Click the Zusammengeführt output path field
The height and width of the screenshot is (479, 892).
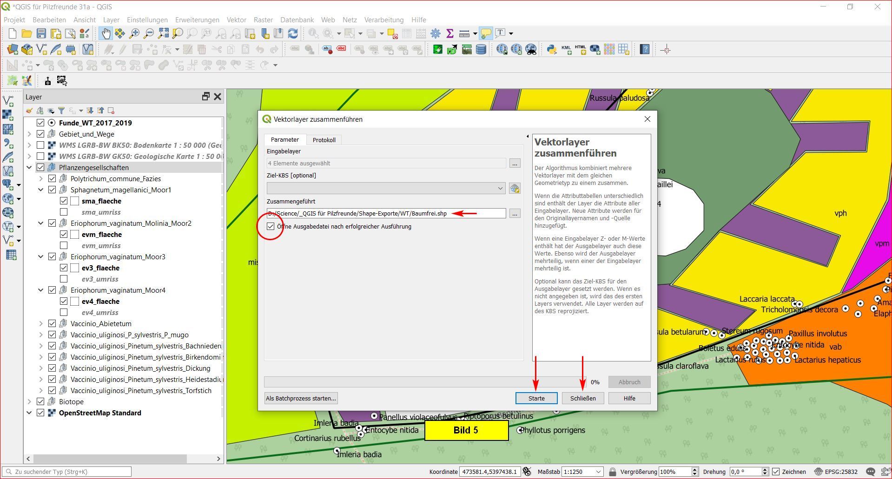click(x=386, y=213)
